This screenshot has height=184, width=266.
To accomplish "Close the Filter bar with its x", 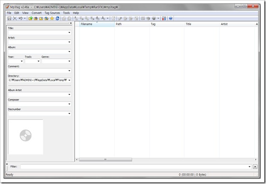I will (7, 164).
